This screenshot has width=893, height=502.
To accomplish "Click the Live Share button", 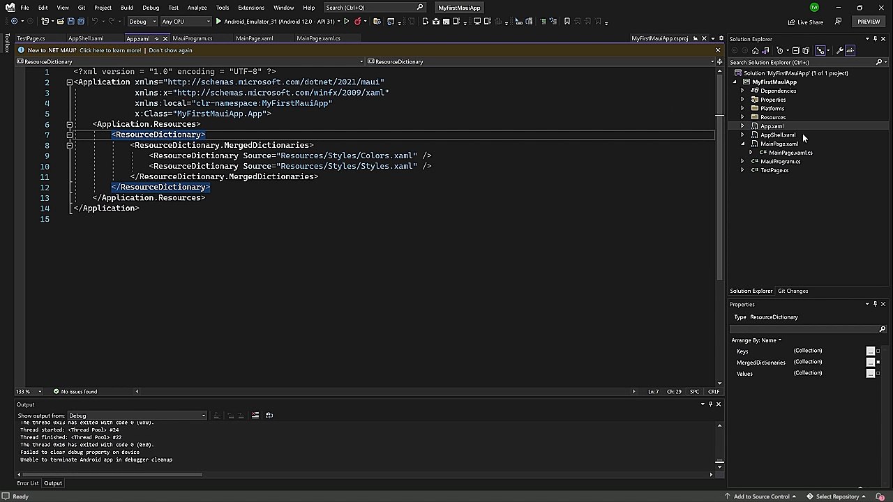I will coord(805,22).
